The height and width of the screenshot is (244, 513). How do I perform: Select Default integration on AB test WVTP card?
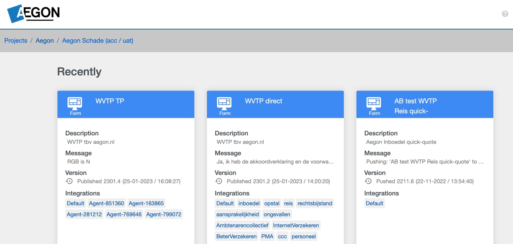coord(375,203)
